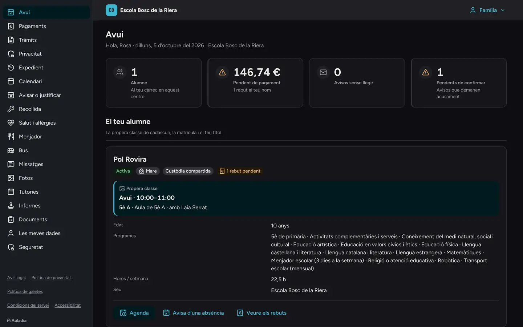This screenshot has height=327, width=523.
Task: Open Política de privacitat link
Action: pos(51,278)
